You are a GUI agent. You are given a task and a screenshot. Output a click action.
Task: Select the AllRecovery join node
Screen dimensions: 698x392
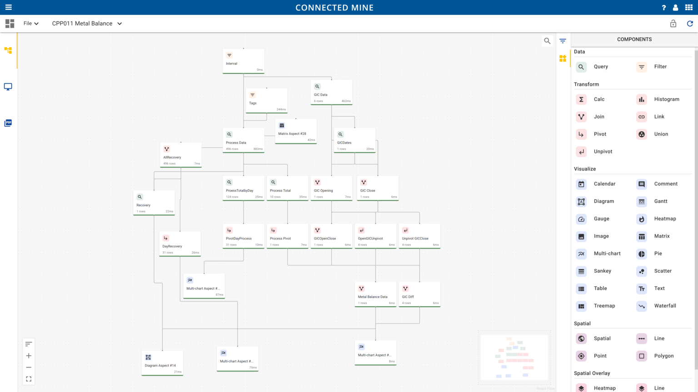pyautogui.click(x=181, y=155)
